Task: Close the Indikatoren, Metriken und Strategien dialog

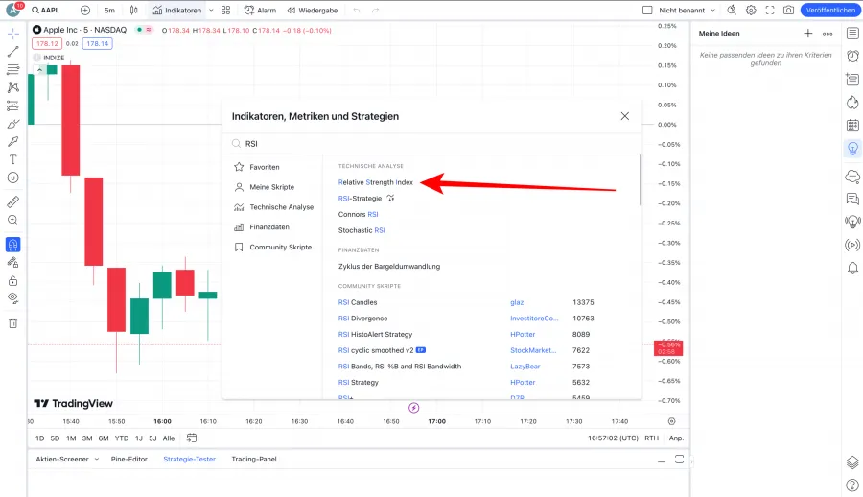Action: click(624, 116)
